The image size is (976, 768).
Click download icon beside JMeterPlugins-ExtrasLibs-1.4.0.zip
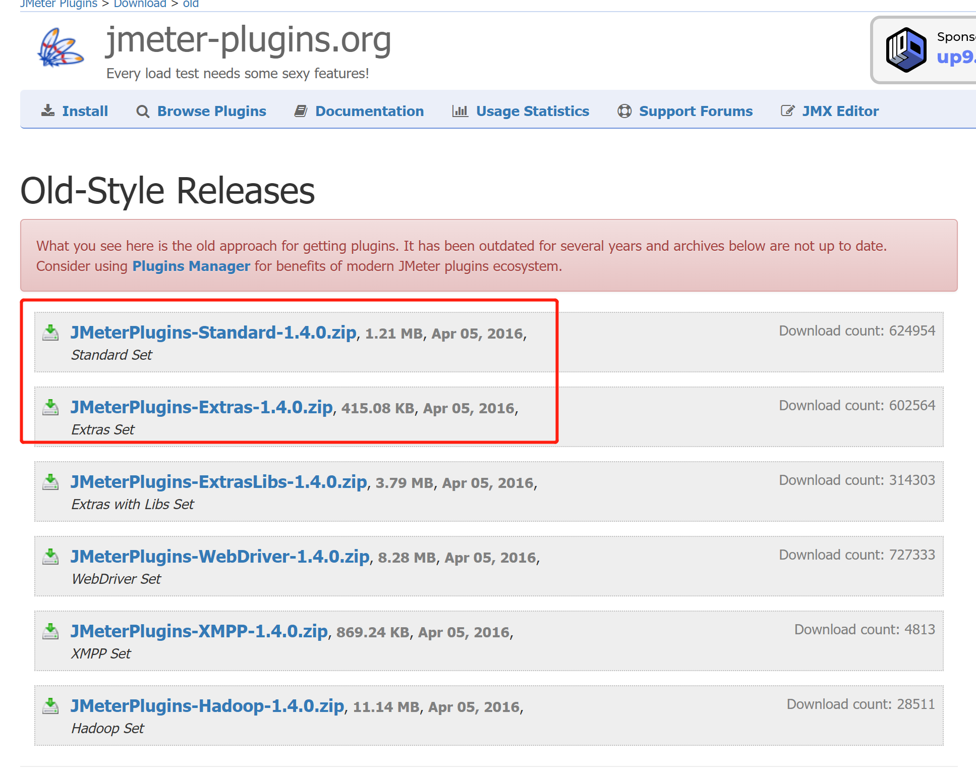50,482
